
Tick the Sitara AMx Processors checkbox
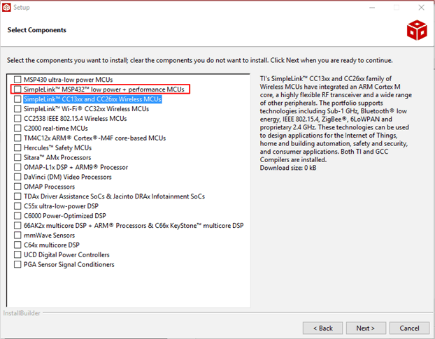point(17,157)
